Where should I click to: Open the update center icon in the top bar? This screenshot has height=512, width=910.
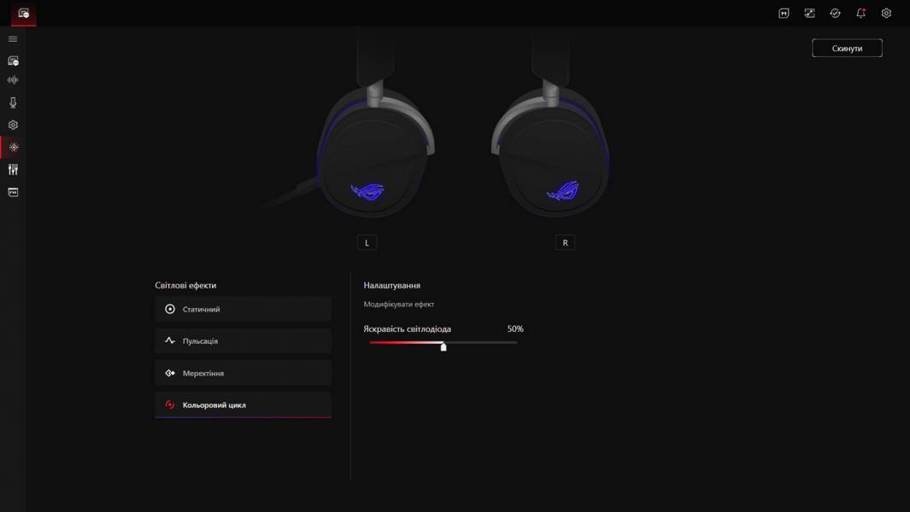coord(835,13)
